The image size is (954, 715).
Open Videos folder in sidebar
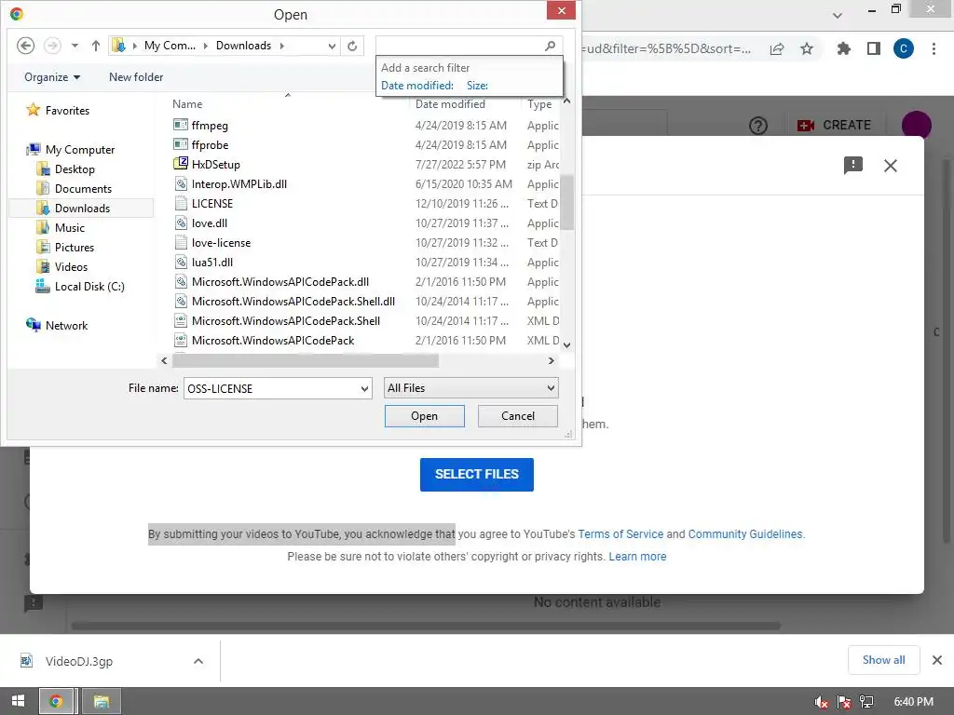(x=62, y=267)
